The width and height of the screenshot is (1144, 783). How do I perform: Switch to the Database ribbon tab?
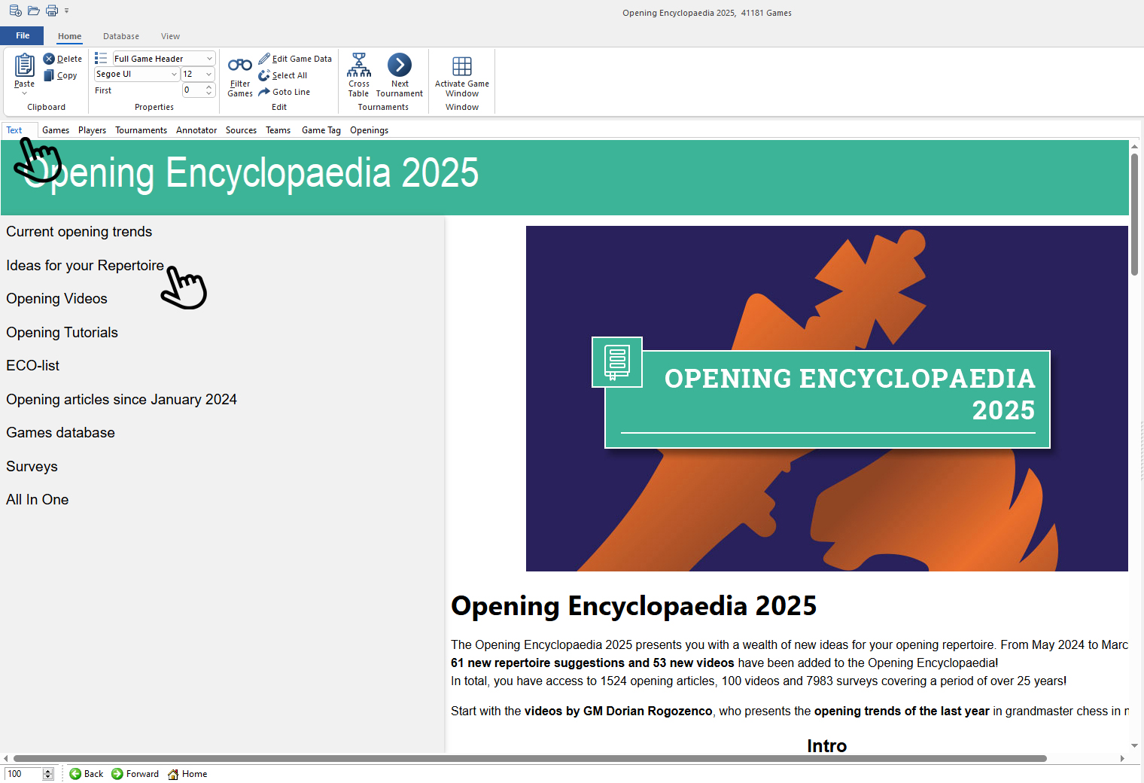click(120, 36)
